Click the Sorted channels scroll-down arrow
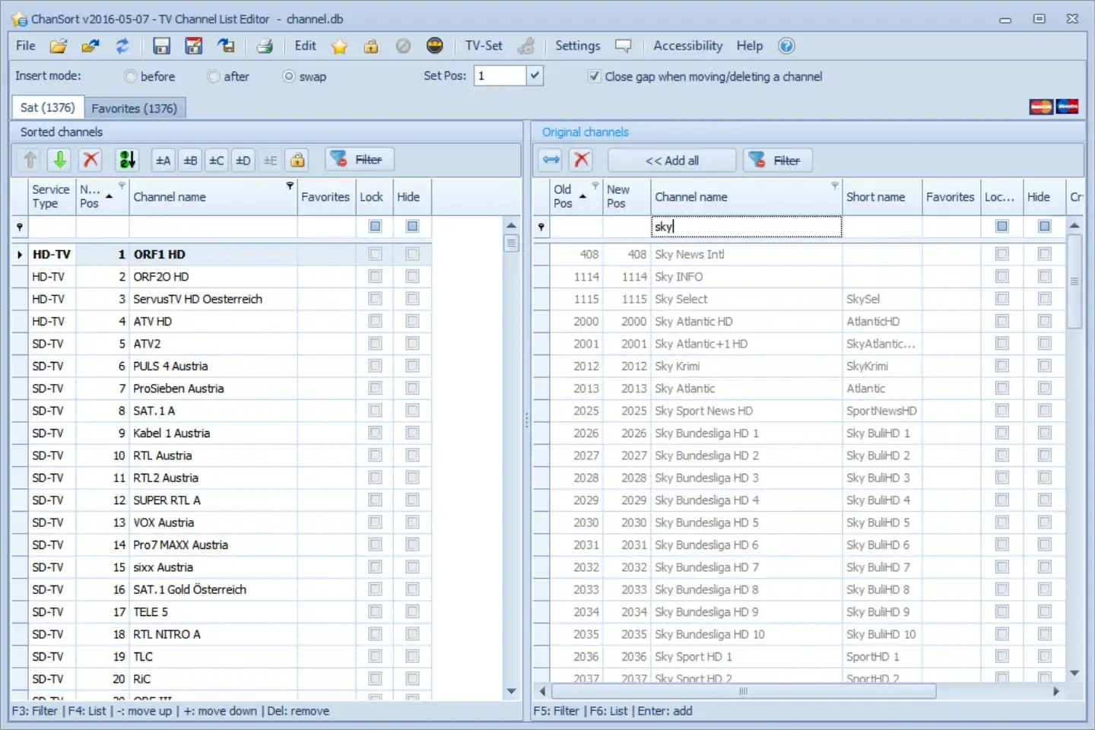Screen dimensions: 1095x730 (511, 691)
